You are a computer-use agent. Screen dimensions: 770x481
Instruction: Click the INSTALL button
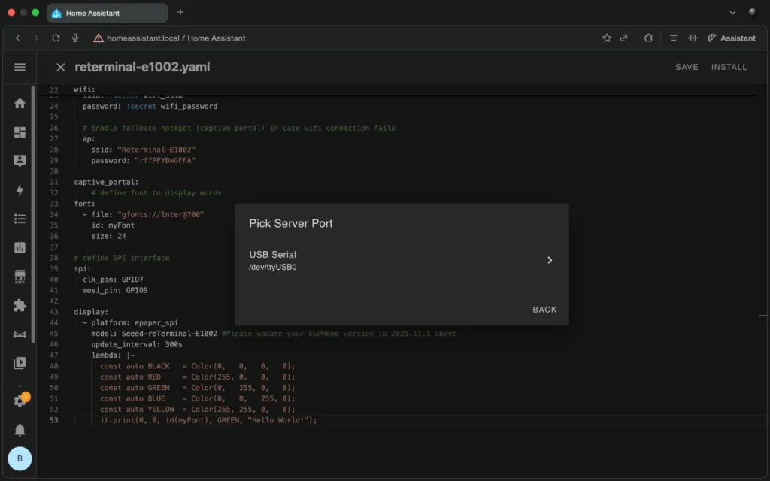click(x=729, y=67)
